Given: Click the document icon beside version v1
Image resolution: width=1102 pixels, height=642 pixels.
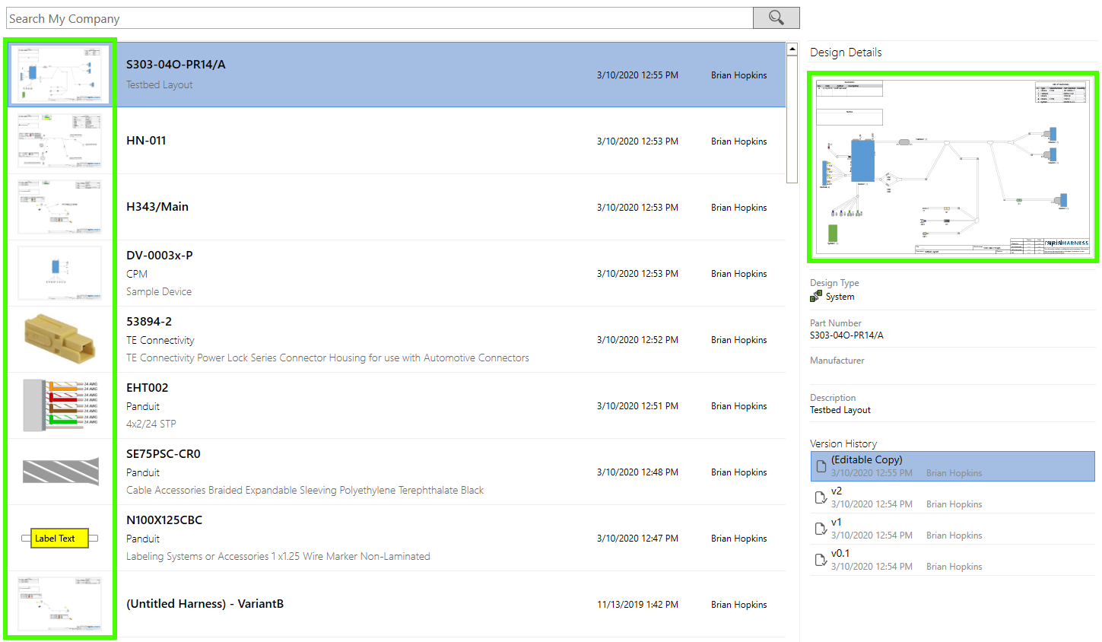Looking at the screenshot, I should [x=821, y=529].
